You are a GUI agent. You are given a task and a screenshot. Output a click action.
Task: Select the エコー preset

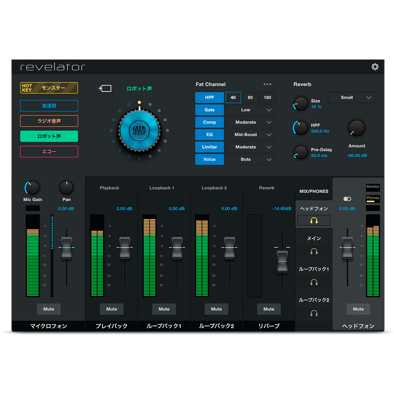tap(49, 152)
